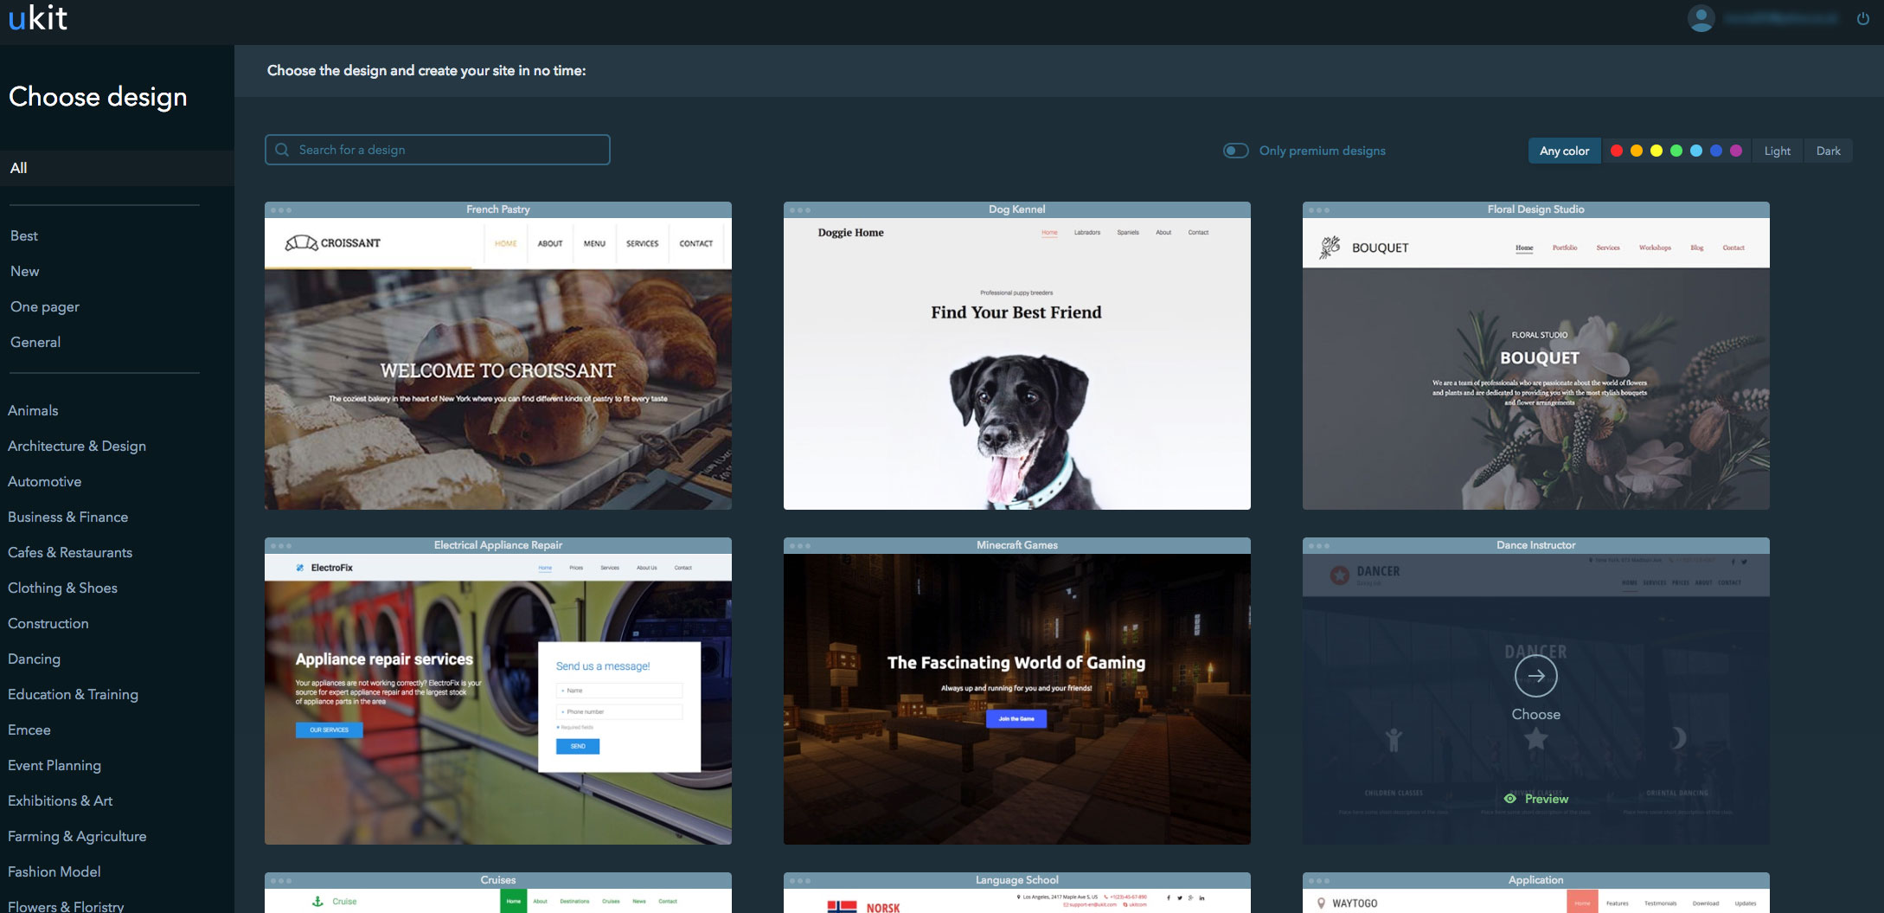
Task: Select the red color filter
Action: (x=1616, y=151)
